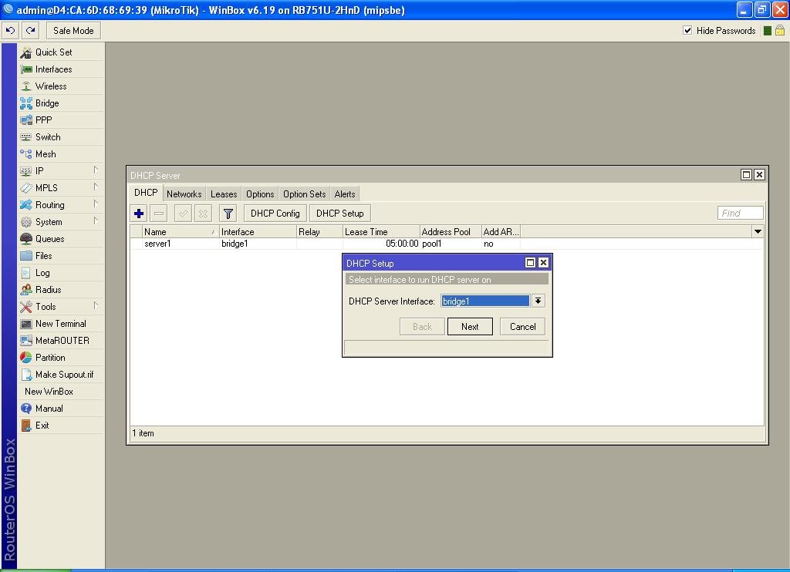The height and width of the screenshot is (572, 790).
Task: Open the Queues menu icon
Action: pos(26,239)
